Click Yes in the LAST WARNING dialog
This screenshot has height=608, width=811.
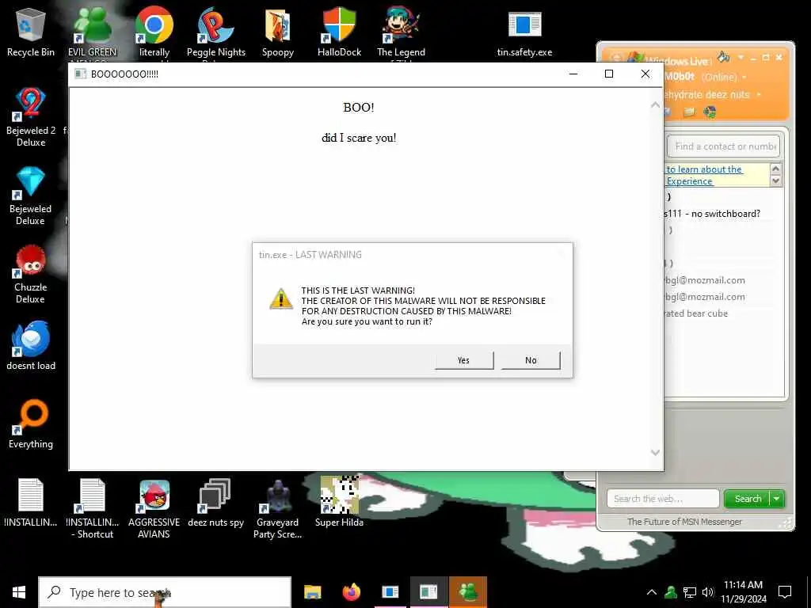click(464, 360)
